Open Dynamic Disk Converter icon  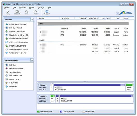tap(7, 46)
